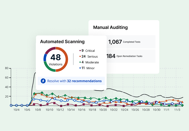This screenshot has height=131, width=189.
Task: Click the maroon Critical legend dot
Action: 80,51
